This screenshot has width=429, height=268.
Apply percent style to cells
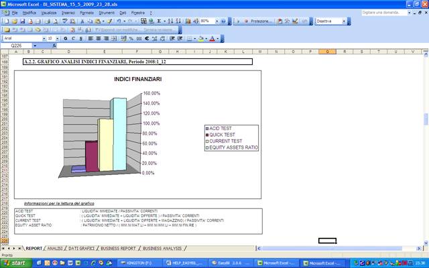pyautogui.click(x=131, y=39)
